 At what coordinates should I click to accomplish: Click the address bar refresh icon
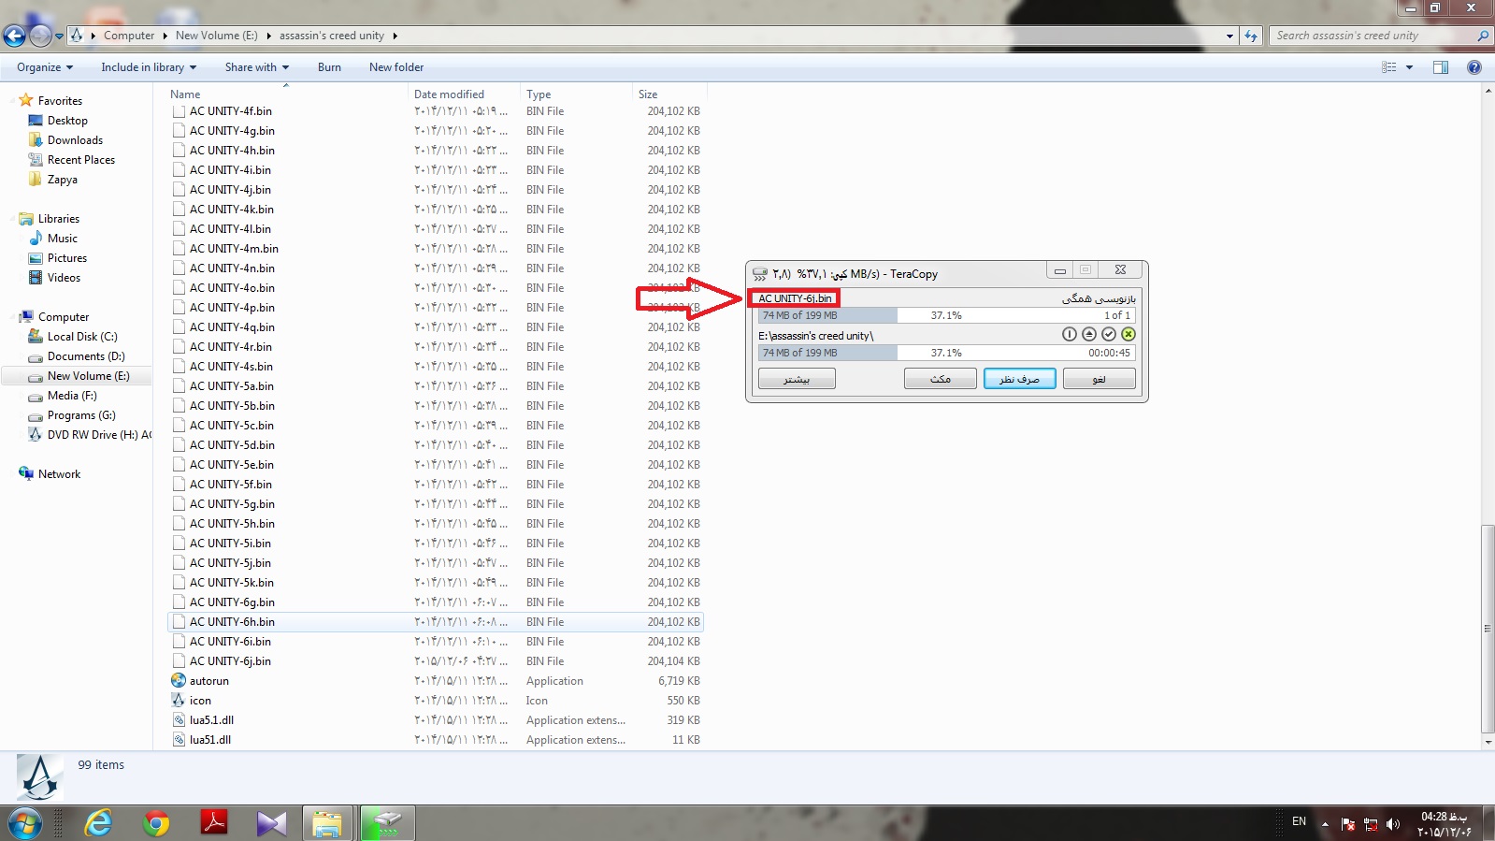[x=1251, y=36]
